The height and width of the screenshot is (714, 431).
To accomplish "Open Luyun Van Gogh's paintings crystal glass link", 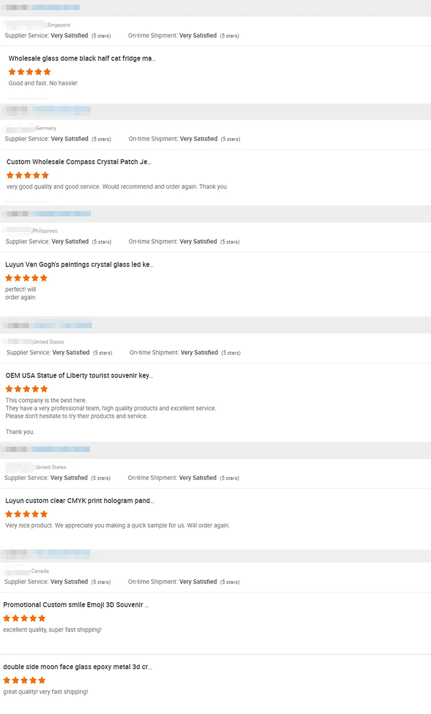I will 79,265.
